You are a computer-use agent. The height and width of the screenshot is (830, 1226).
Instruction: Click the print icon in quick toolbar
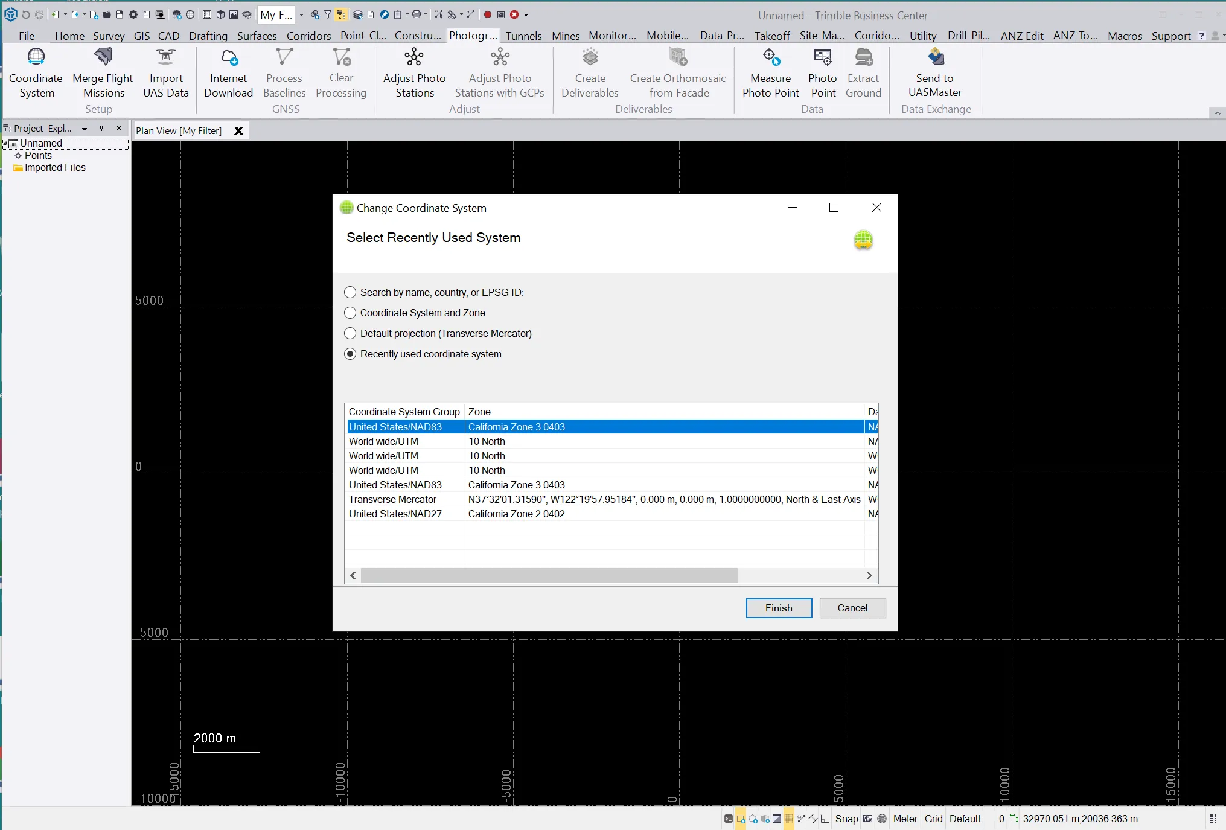[x=417, y=14]
